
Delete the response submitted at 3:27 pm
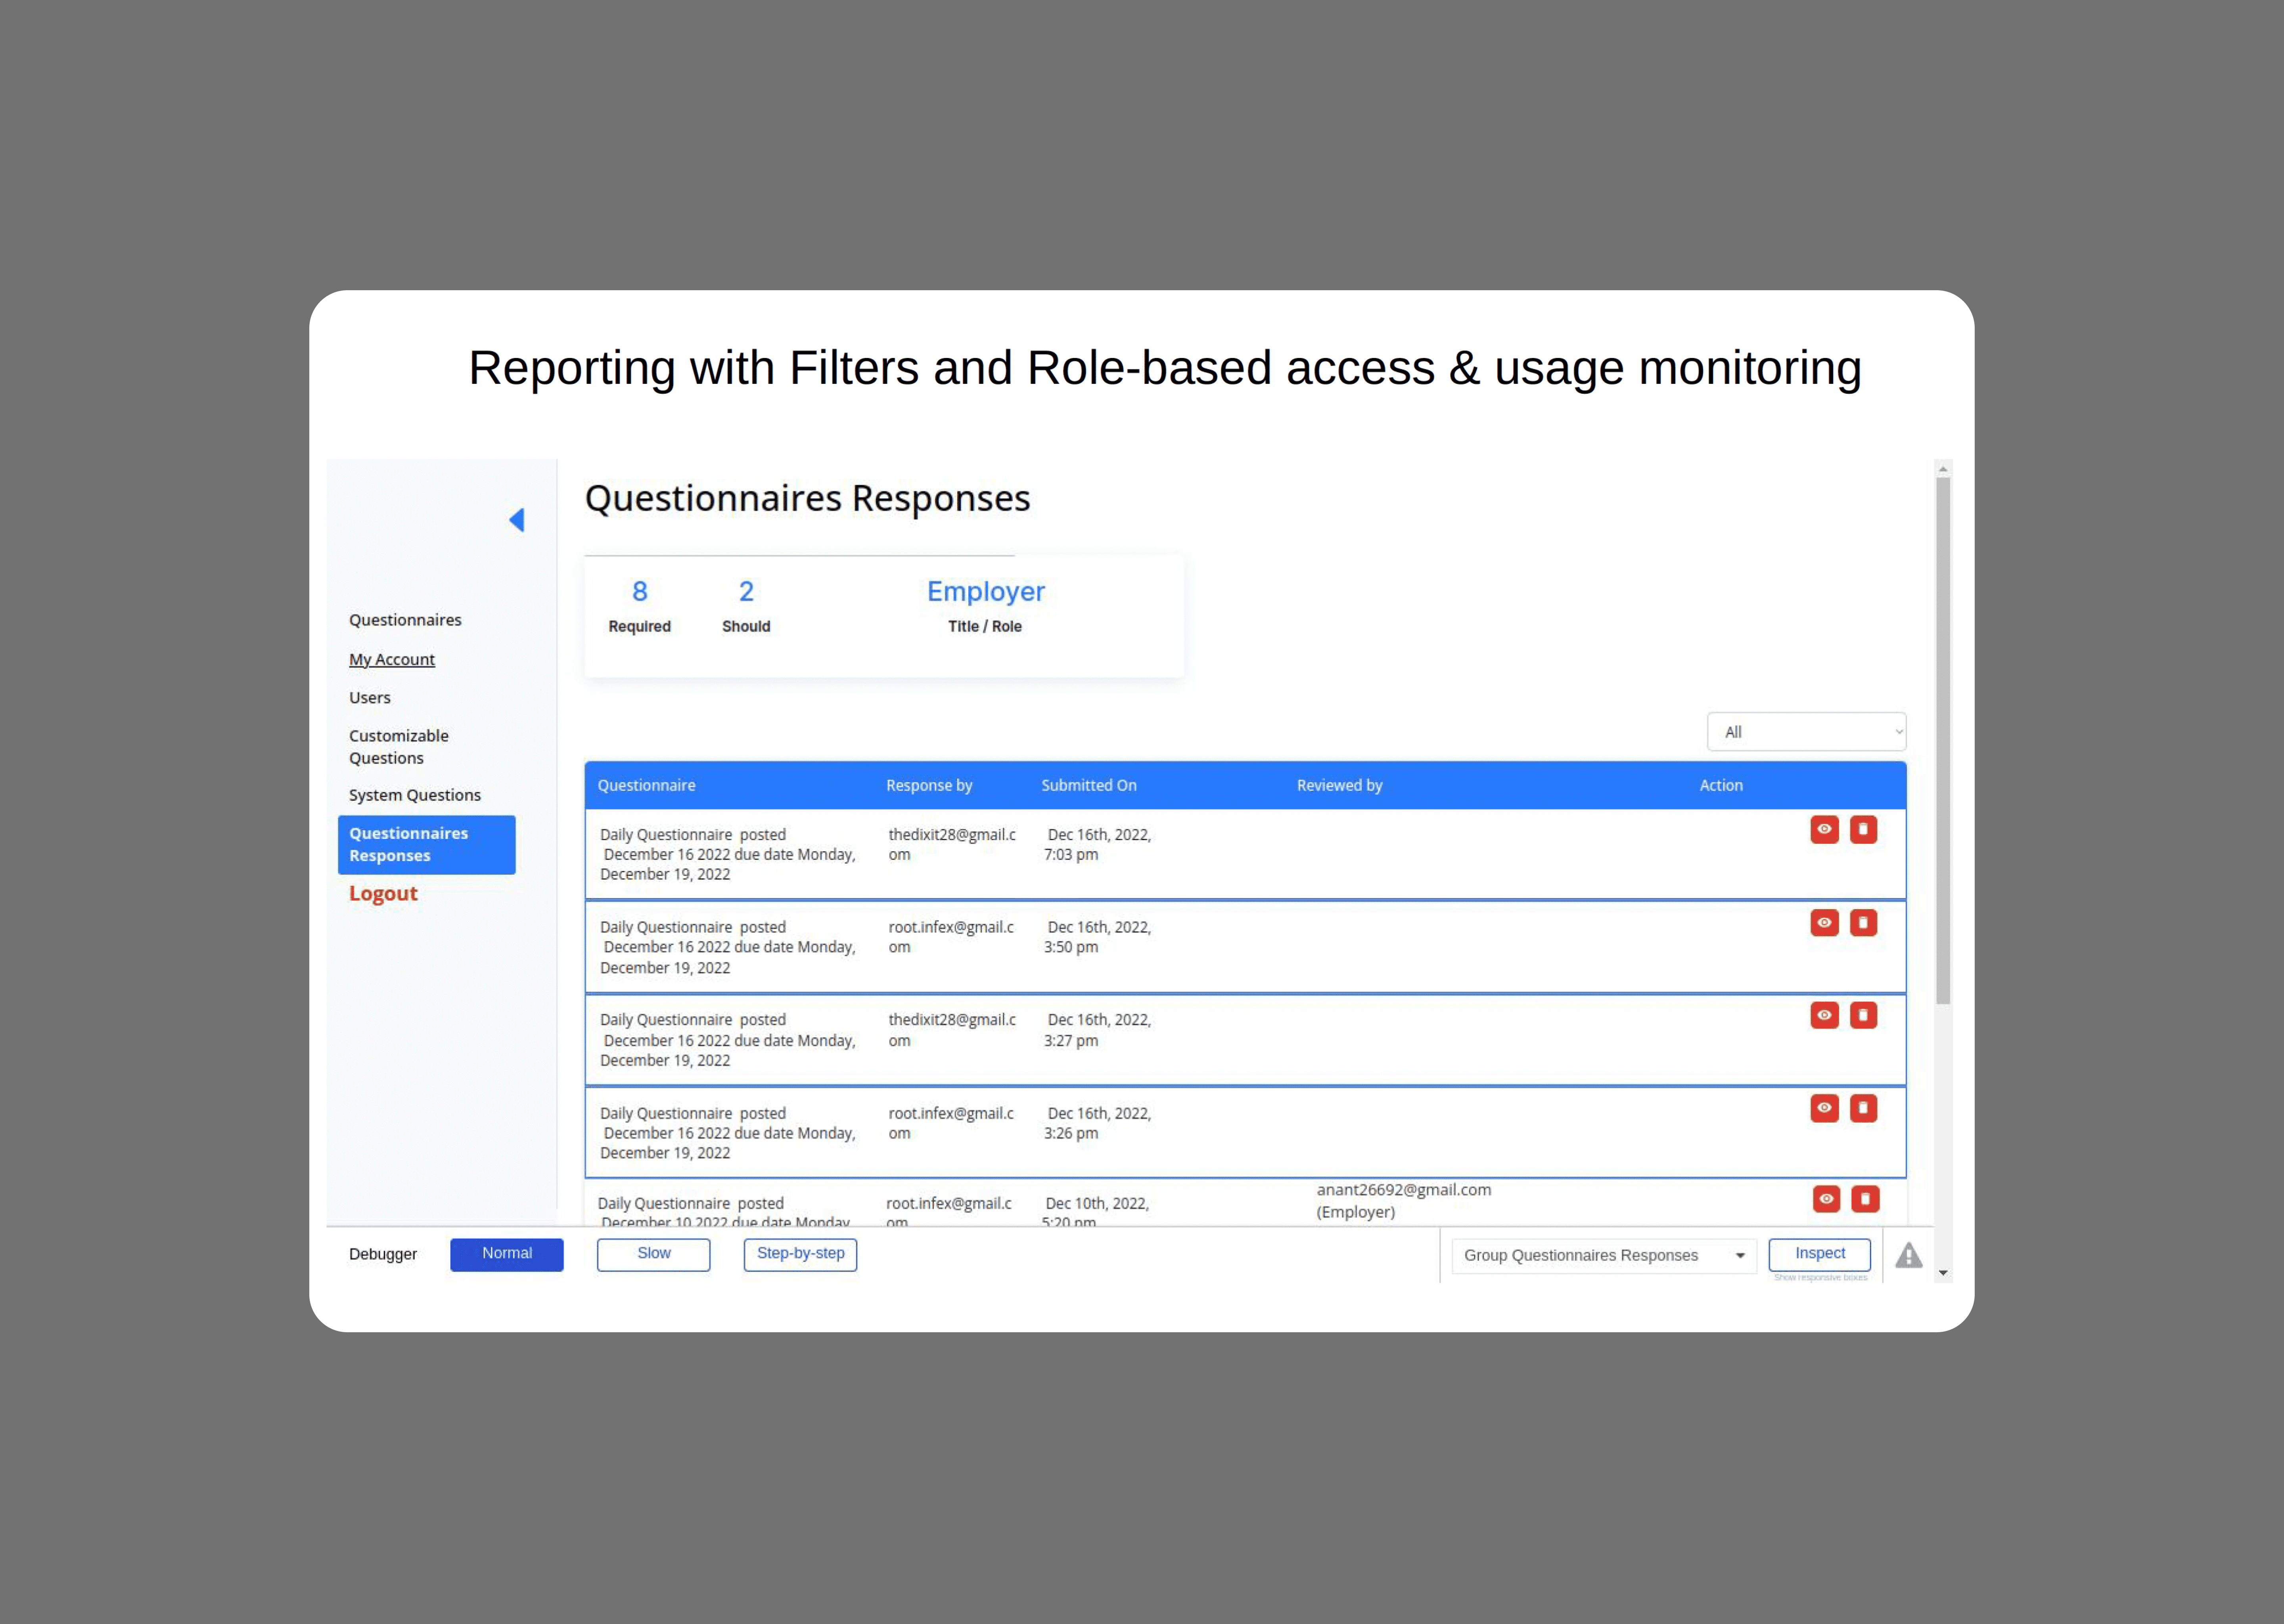coord(1863,1015)
